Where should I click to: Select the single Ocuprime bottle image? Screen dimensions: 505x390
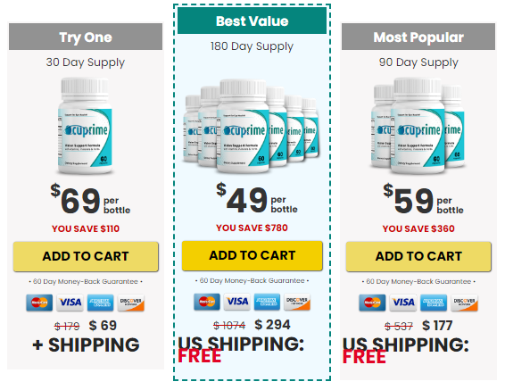(x=85, y=126)
